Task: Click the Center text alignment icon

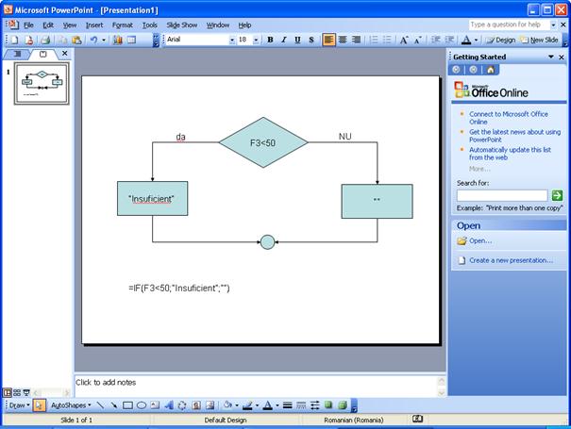Action: (343, 40)
